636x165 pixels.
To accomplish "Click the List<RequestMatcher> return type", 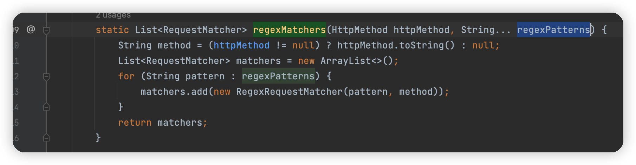I will pyautogui.click(x=191, y=30).
